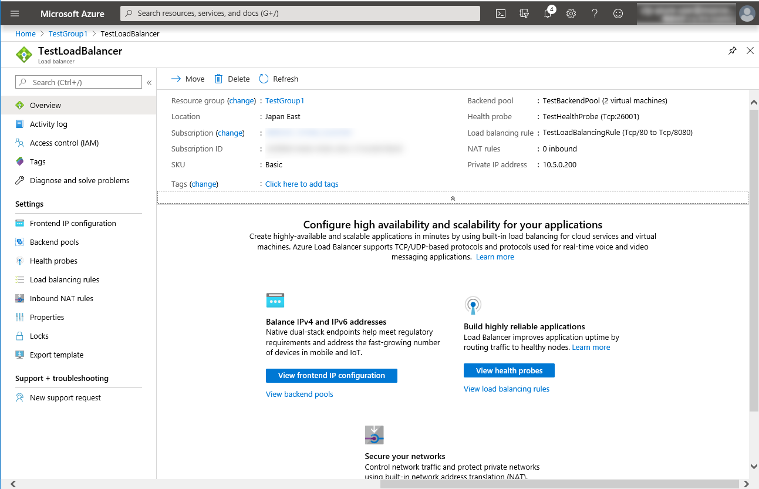The width and height of the screenshot is (759, 489).
Task: Open the portal settings gear
Action: pos(571,13)
